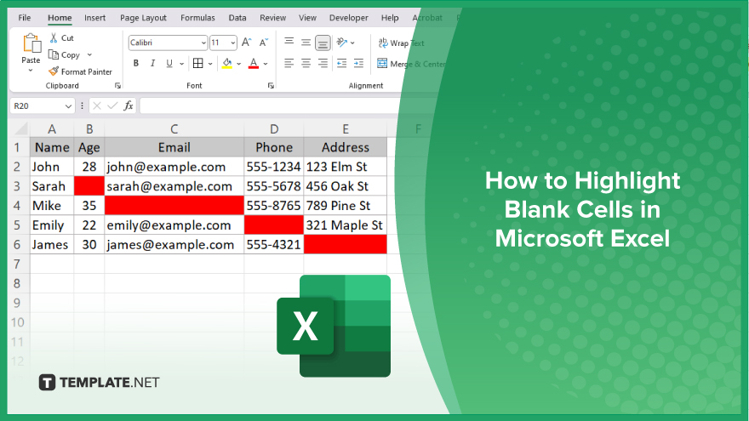Open borders dropdown arrow
The height and width of the screenshot is (421, 749).
(x=210, y=64)
